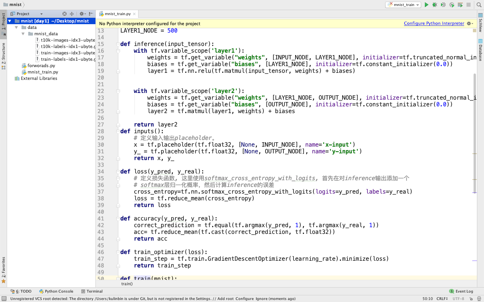Open the Event Log

[x=461, y=291]
